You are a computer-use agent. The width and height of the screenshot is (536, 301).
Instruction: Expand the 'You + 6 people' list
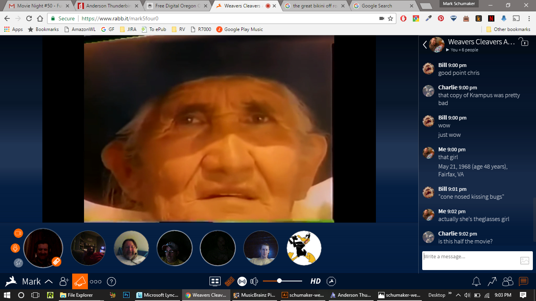point(462,50)
